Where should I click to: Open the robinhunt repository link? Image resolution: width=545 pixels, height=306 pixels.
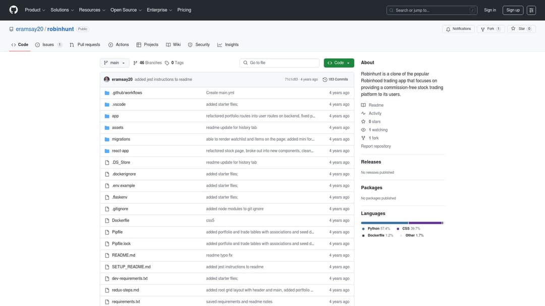click(x=61, y=29)
